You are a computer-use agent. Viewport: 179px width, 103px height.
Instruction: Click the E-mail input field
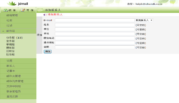[95, 20]
